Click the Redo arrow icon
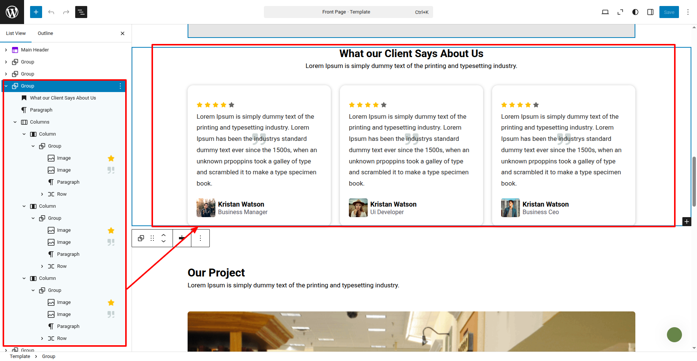This screenshot has height=361, width=697. tap(66, 12)
